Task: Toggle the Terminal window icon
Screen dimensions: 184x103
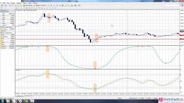Action: pos(18,5)
